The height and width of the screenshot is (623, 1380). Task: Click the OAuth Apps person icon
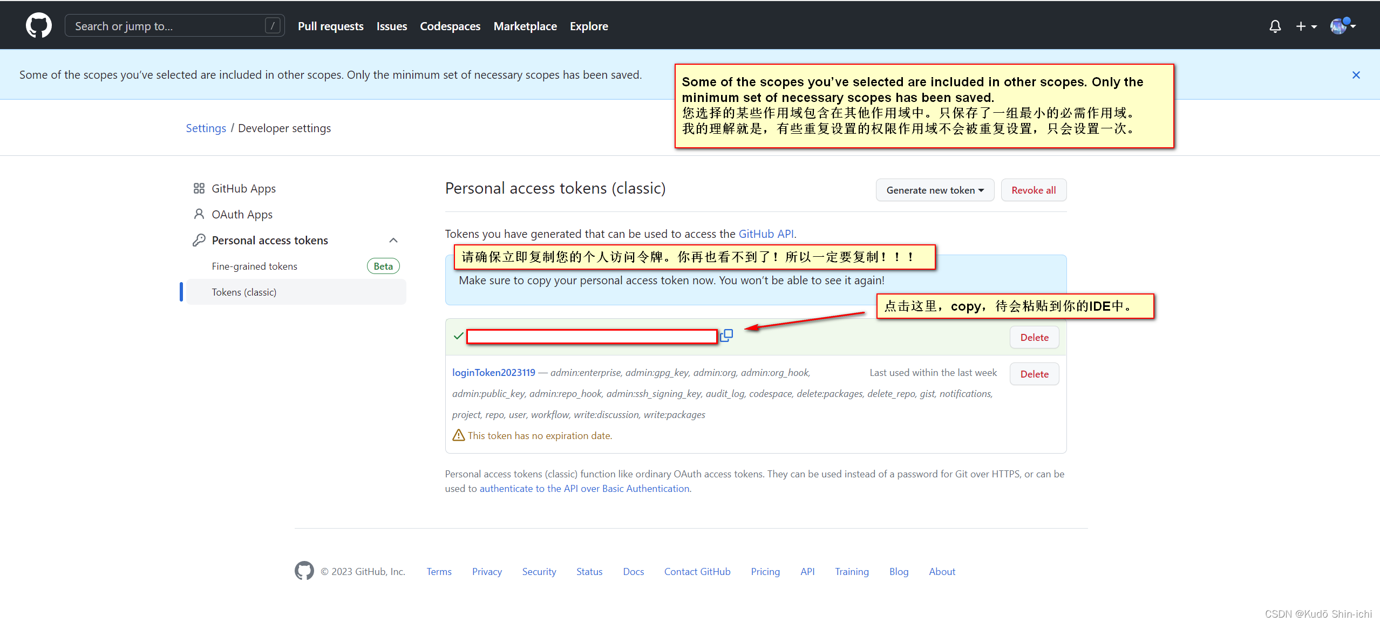[199, 214]
